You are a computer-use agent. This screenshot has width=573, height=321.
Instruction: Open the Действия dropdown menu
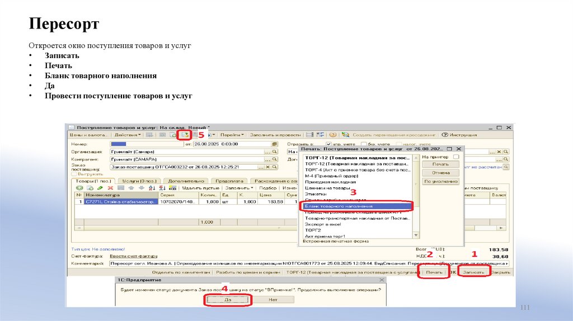coord(128,135)
